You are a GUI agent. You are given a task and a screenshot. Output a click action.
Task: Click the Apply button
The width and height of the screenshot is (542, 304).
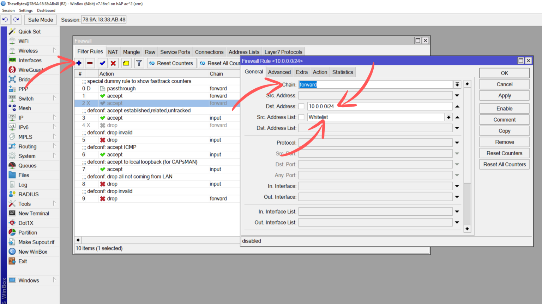point(504,95)
